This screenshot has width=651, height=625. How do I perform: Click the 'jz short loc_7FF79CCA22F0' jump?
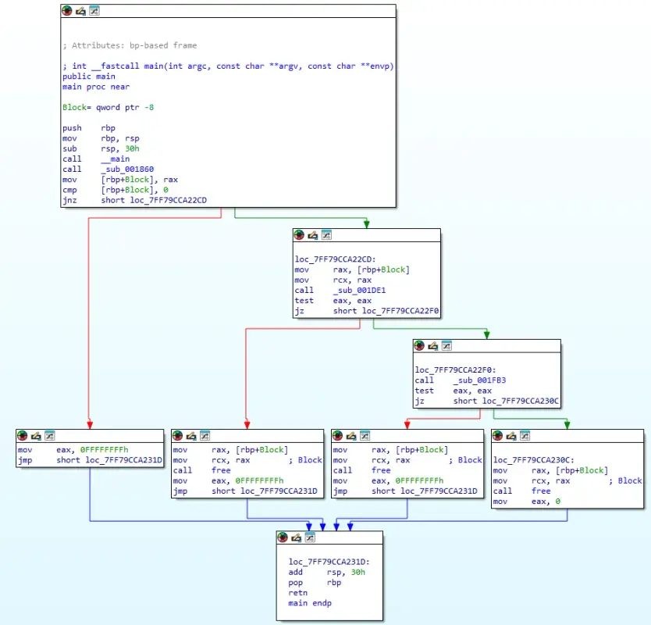pos(367,311)
